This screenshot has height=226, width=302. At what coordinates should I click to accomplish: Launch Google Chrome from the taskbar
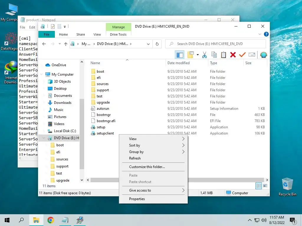(50, 220)
